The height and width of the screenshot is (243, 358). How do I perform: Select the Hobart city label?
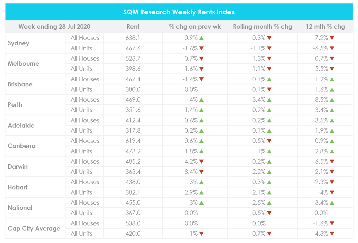pyautogui.click(x=18, y=187)
